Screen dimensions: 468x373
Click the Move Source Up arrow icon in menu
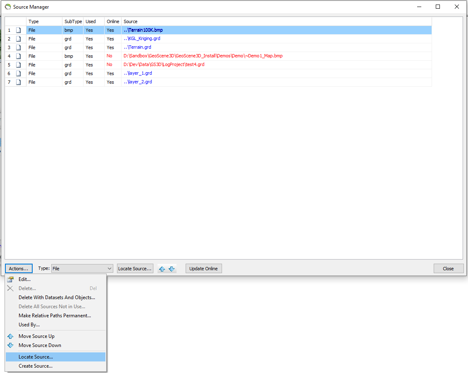click(x=10, y=336)
